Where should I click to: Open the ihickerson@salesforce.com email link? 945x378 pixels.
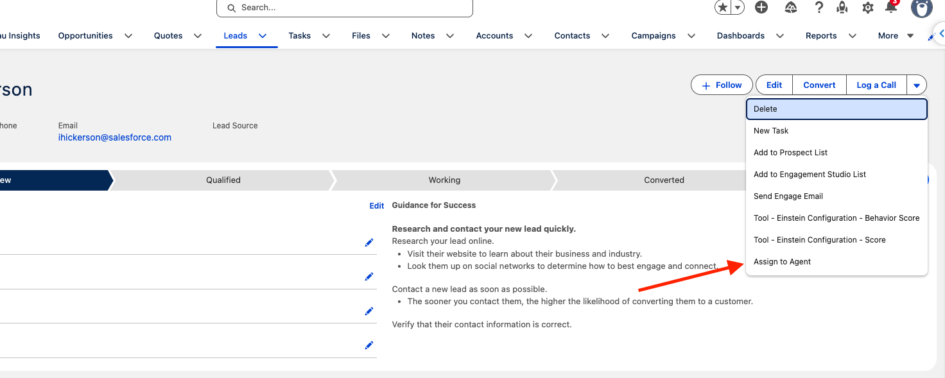pos(115,137)
